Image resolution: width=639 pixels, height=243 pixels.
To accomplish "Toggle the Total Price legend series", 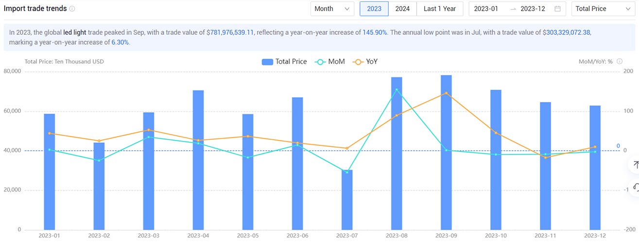I will 284,62.
